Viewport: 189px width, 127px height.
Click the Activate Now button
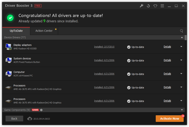(170, 119)
